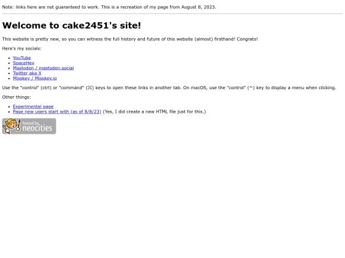Click the bullet point beside YouTube
The image size is (345, 258).
click(9, 58)
